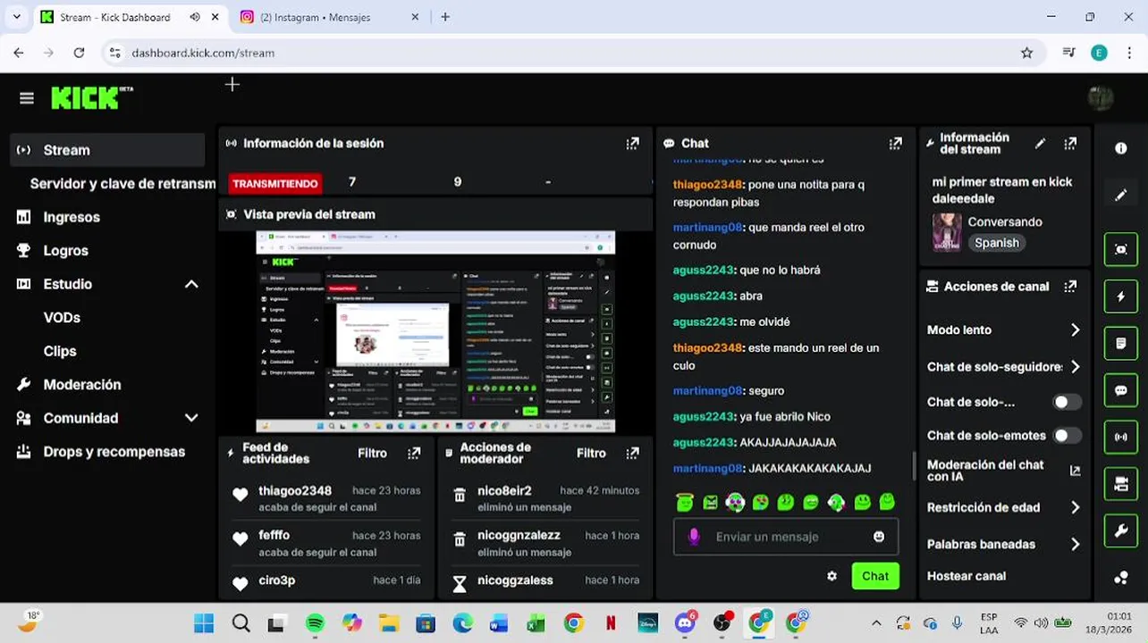Toggle the camera widget icon in sidebar
This screenshot has width=1148, height=643.
click(x=1121, y=484)
